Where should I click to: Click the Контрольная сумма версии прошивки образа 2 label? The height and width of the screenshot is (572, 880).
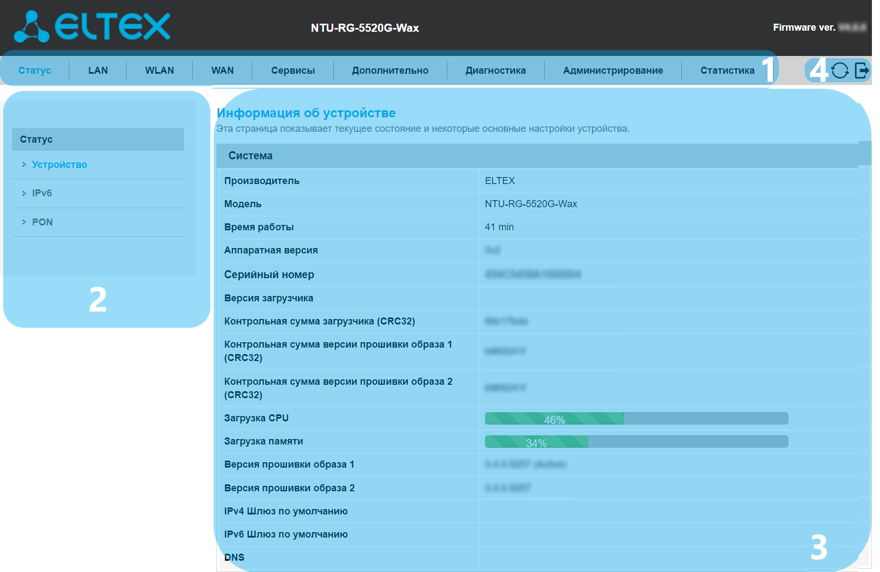339,388
